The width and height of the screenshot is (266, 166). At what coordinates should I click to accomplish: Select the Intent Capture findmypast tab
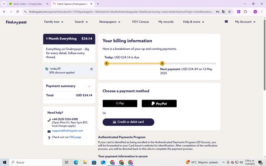(x=72, y=4)
